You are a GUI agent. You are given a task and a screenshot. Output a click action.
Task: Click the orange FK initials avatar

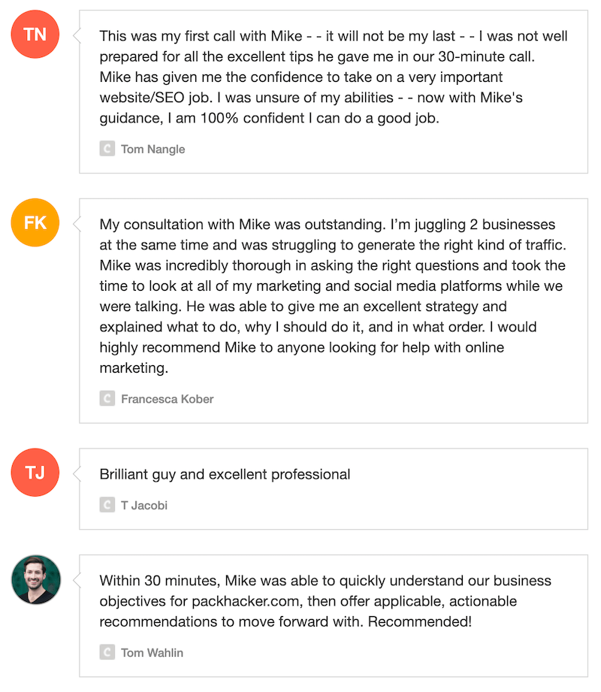pyautogui.click(x=35, y=223)
